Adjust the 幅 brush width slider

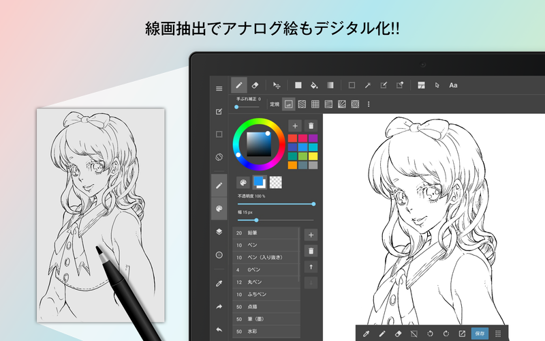pos(277,220)
